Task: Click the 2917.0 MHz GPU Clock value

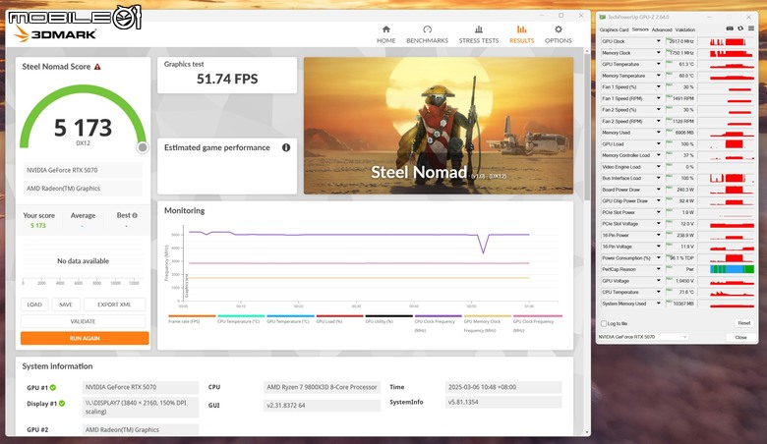Action: 680,41
